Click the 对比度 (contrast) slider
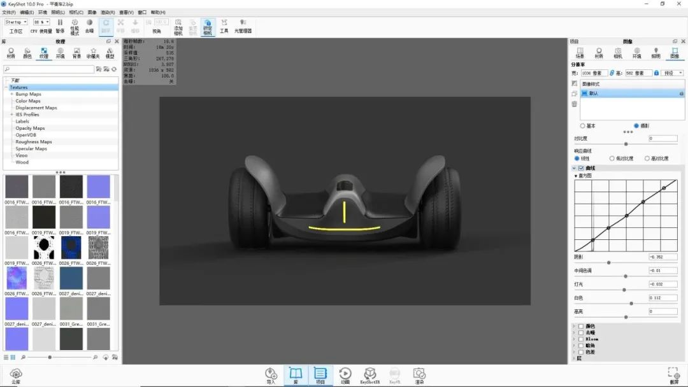Screen dimensions: 688x387 [x=626, y=144]
